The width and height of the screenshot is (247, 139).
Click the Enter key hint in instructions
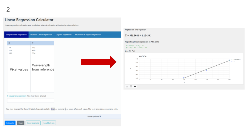pos(53,109)
